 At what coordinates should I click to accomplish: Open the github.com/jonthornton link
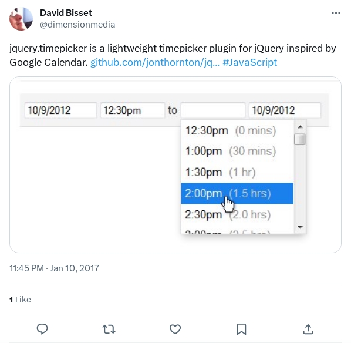click(x=155, y=62)
